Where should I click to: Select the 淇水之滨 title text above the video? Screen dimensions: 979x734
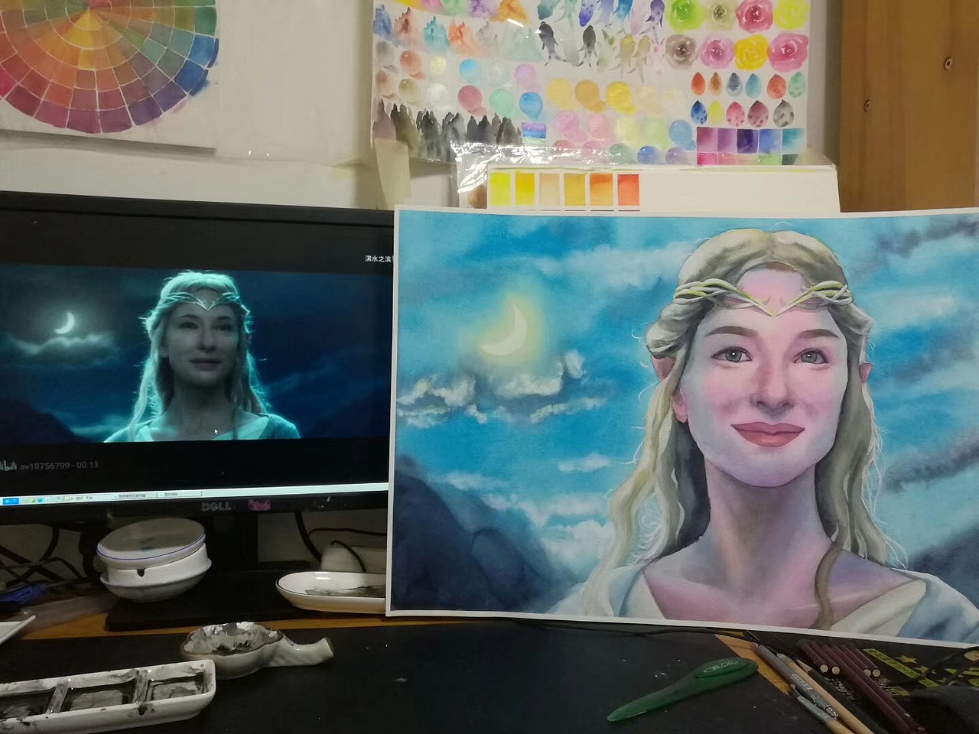coord(378,258)
